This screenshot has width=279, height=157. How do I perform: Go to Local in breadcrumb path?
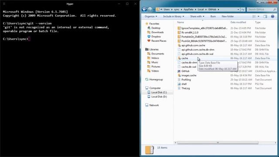[201, 10]
